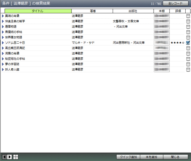Sort by the 出版社 column header
Screen dimensions: 191x161
click(133, 11)
